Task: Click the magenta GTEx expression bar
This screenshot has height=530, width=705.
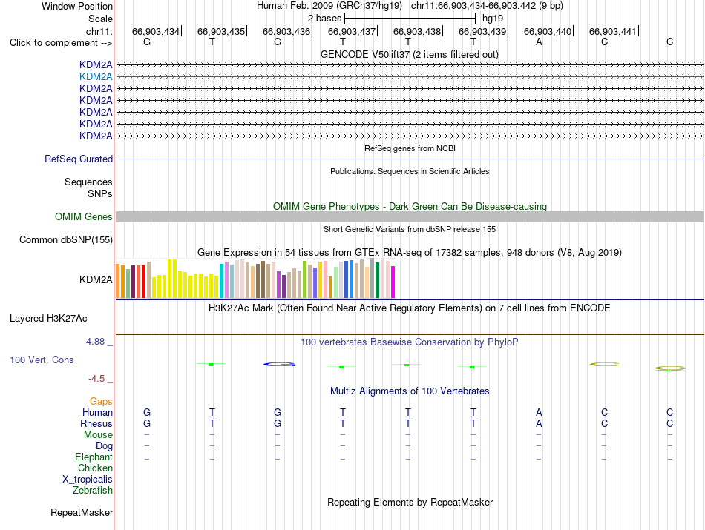Action: 393,282
